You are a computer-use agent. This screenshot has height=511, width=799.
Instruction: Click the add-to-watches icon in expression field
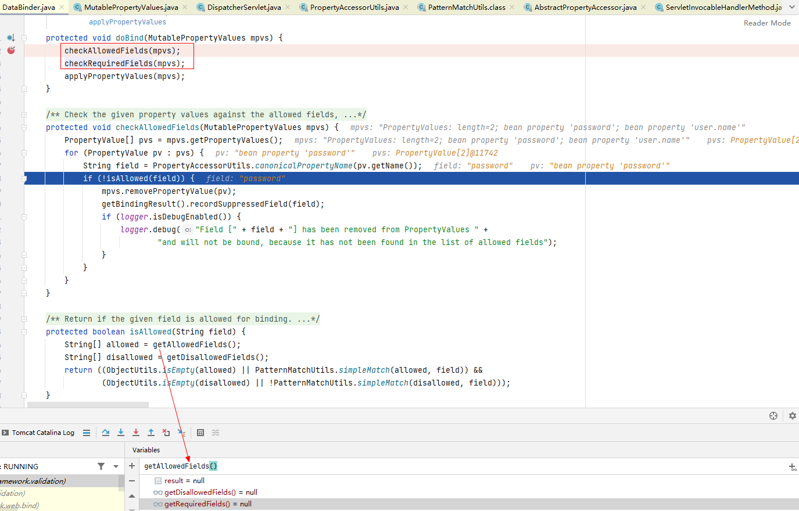[793, 467]
